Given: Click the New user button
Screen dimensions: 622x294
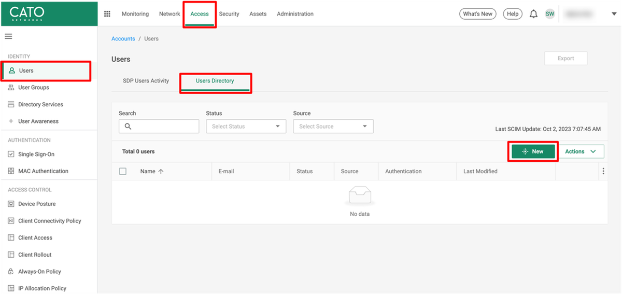Looking at the screenshot, I should click(533, 151).
